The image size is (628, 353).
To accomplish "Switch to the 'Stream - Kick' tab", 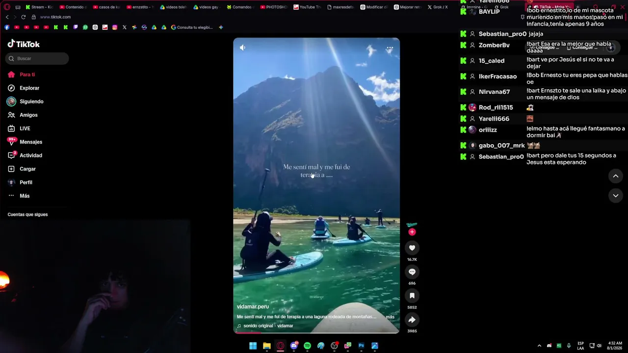I will coord(39,7).
